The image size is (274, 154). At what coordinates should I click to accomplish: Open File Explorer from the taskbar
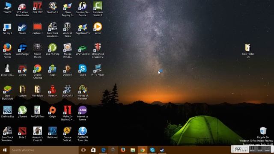133,150
